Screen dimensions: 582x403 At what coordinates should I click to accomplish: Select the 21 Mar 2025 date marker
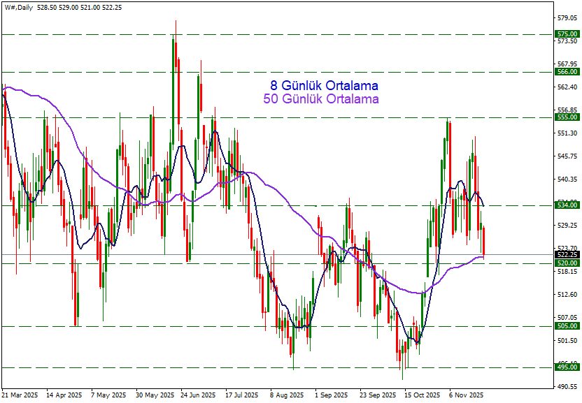pyautogui.click(x=21, y=395)
